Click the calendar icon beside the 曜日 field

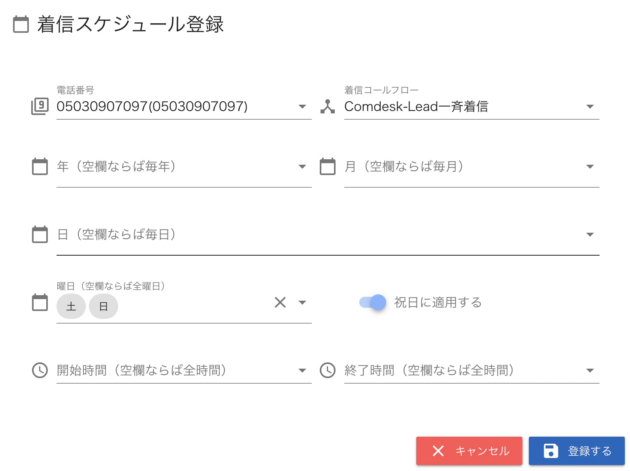[40, 302]
